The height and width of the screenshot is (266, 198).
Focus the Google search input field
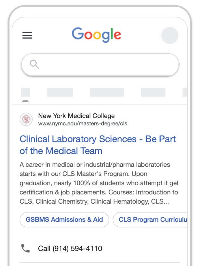coord(104,65)
